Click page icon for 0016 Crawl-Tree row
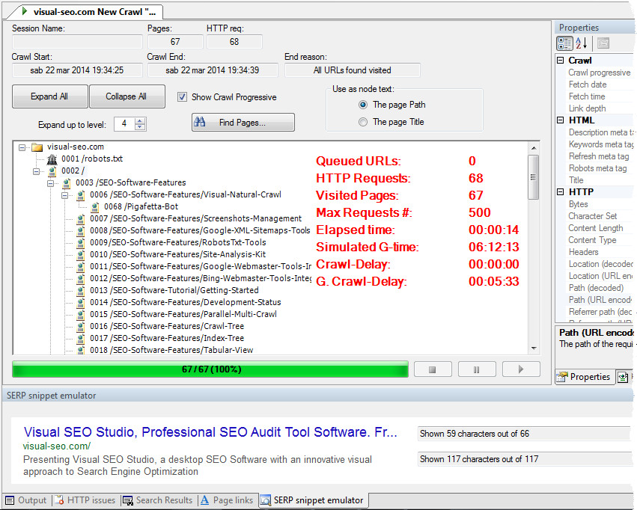This screenshot has height=510, width=637. 80,327
